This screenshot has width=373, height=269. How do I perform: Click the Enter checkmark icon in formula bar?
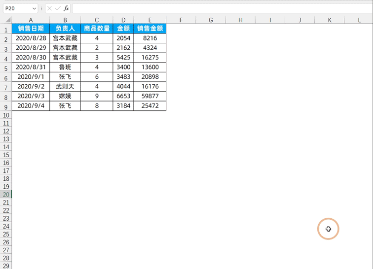[x=58, y=8]
